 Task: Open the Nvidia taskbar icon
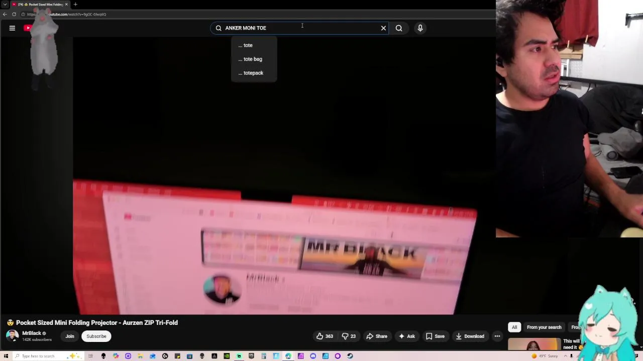pyautogui.click(x=227, y=356)
